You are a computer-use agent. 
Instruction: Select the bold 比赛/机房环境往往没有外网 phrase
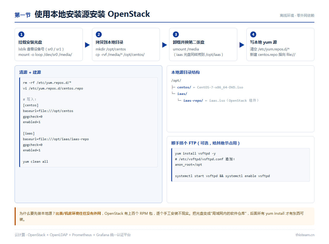coord(78,214)
